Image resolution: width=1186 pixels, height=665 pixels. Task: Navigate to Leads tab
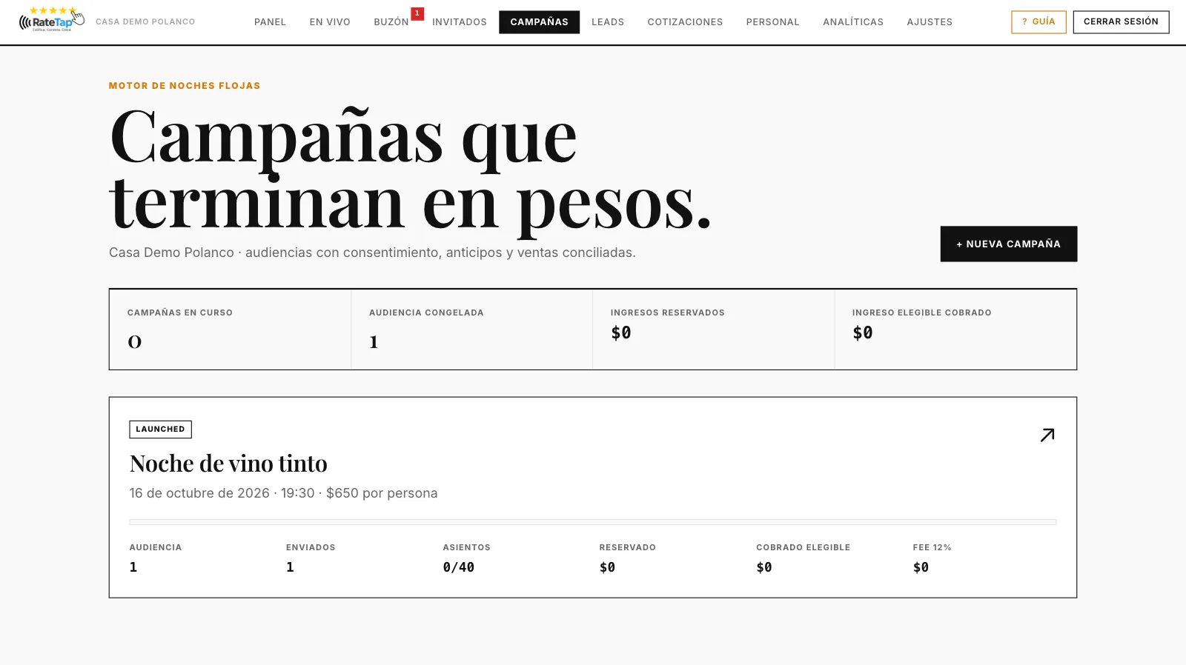tap(608, 22)
